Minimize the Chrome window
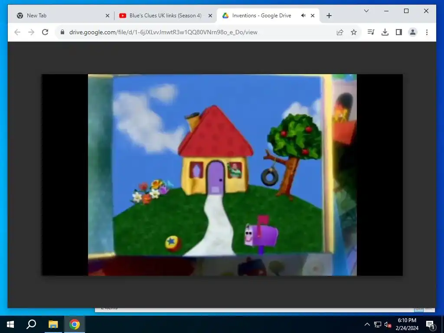 pos(386,11)
